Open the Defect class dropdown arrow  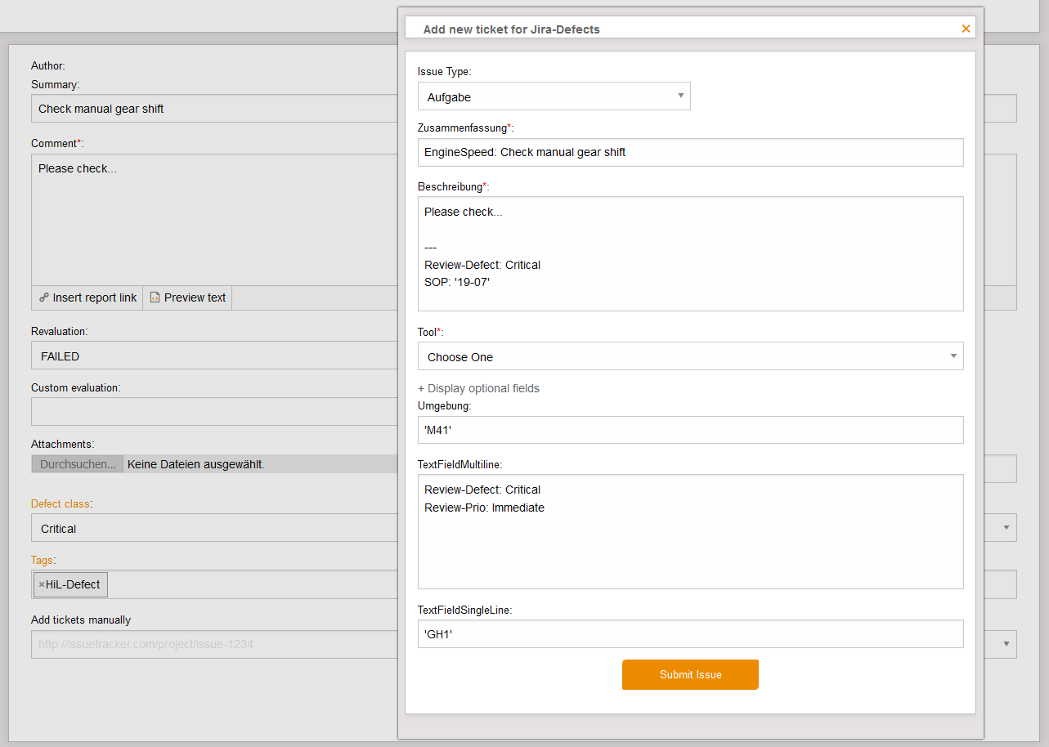click(1006, 528)
